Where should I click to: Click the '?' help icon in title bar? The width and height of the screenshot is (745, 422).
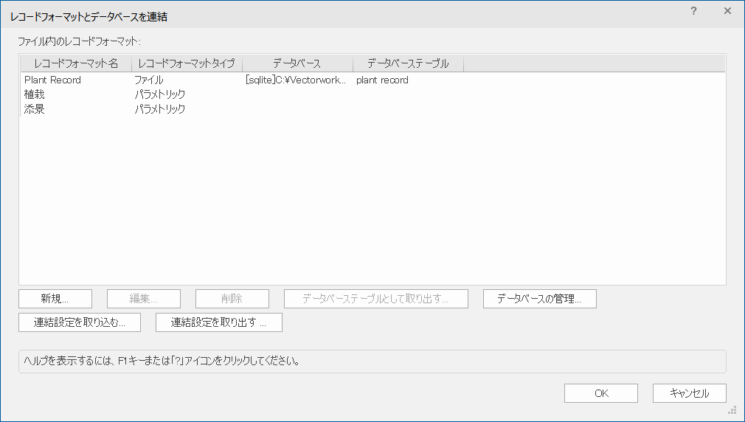tap(693, 11)
